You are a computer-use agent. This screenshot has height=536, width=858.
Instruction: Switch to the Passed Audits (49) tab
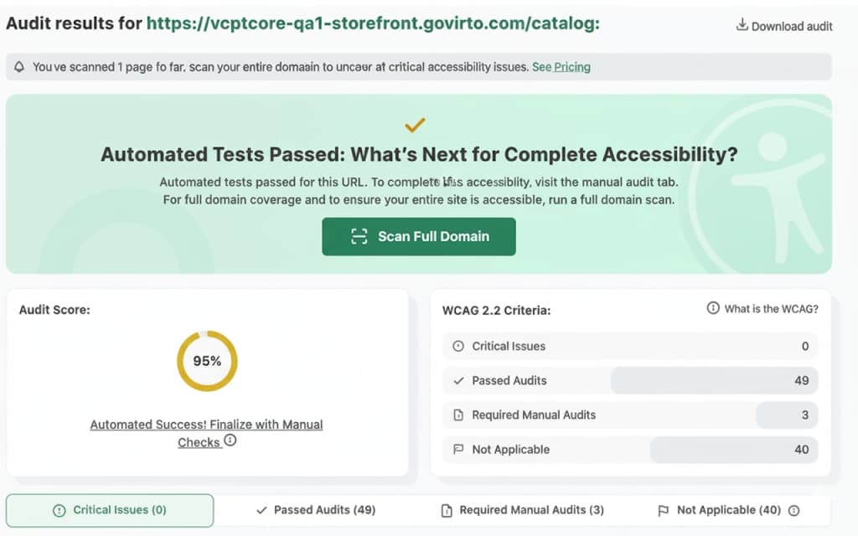315,510
